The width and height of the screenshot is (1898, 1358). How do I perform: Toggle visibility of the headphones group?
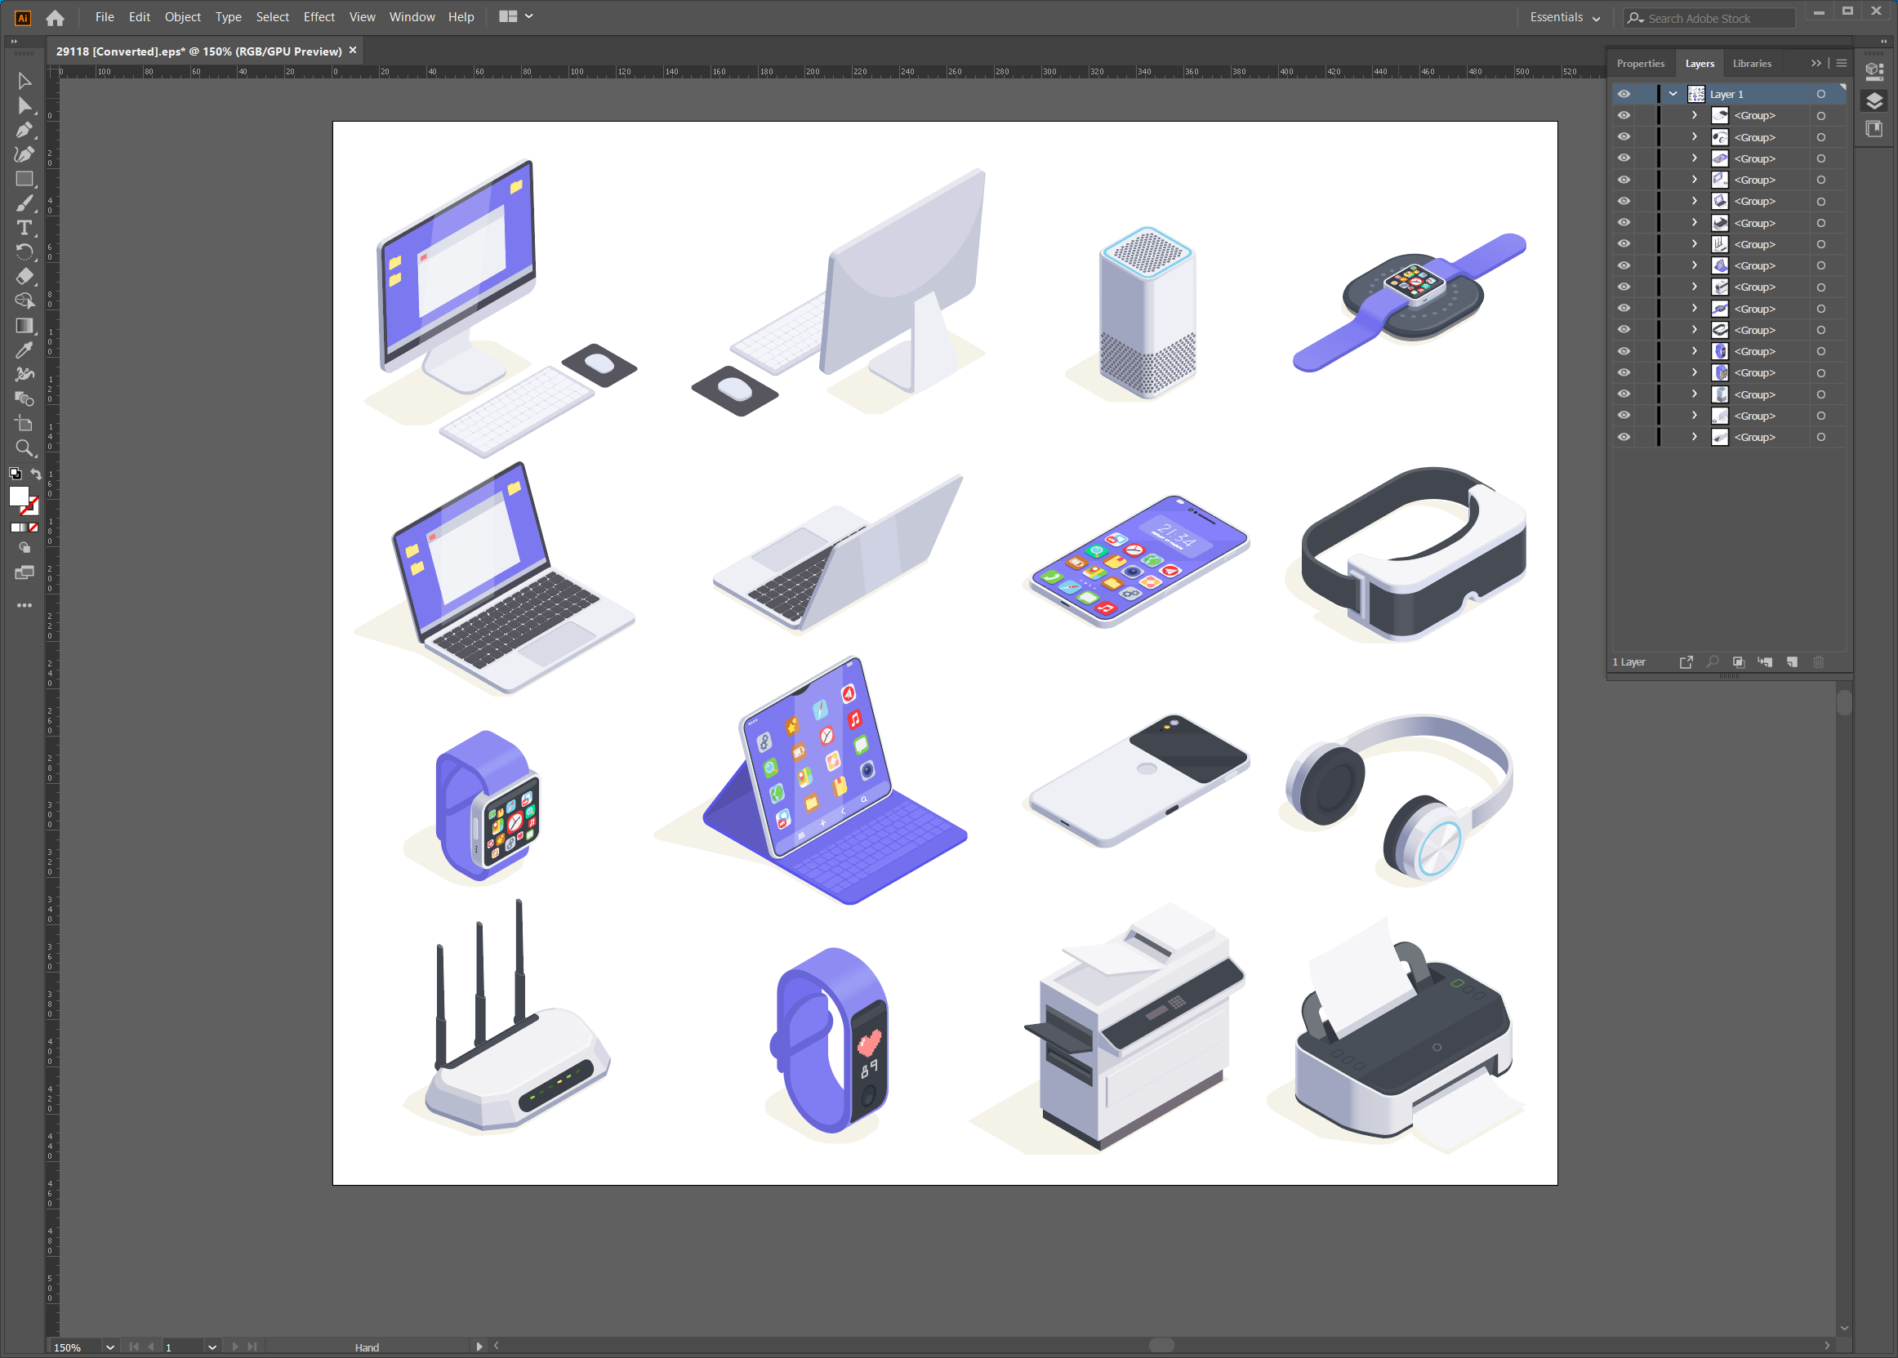click(x=1624, y=137)
